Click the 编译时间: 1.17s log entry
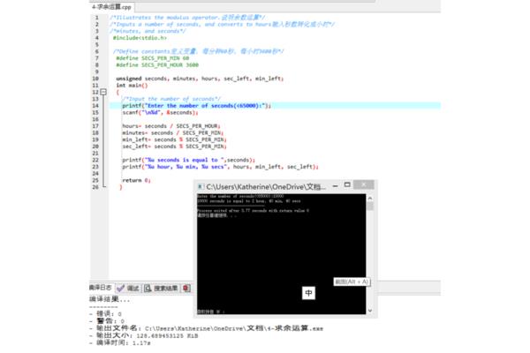The image size is (530, 353). (120, 342)
